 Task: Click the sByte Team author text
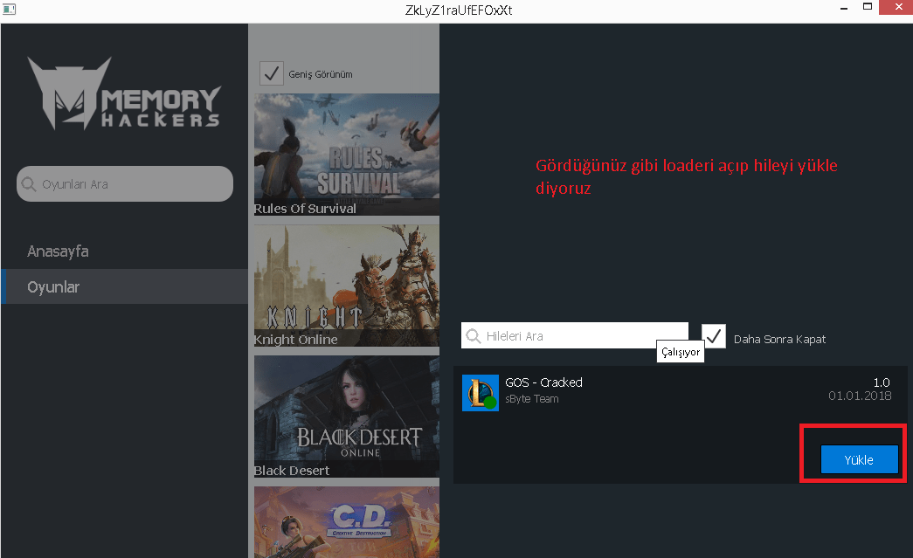531,398
